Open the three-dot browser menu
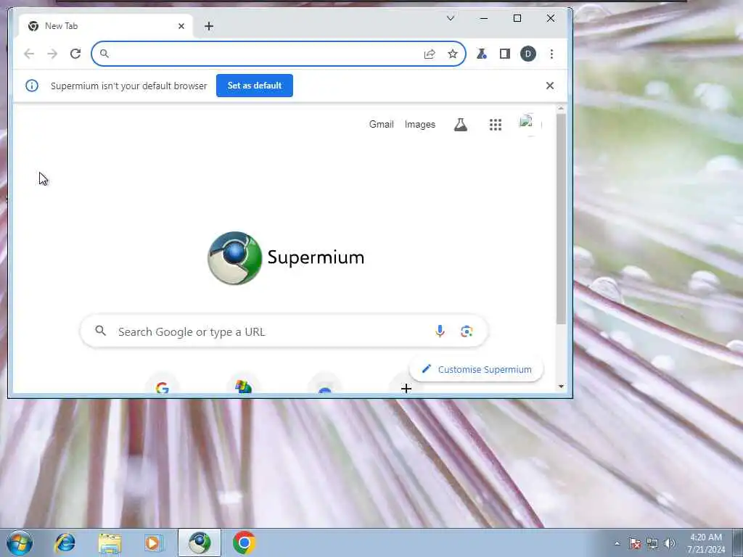Image resolution: width=743 pixels, height=557 pixels. 551,54
